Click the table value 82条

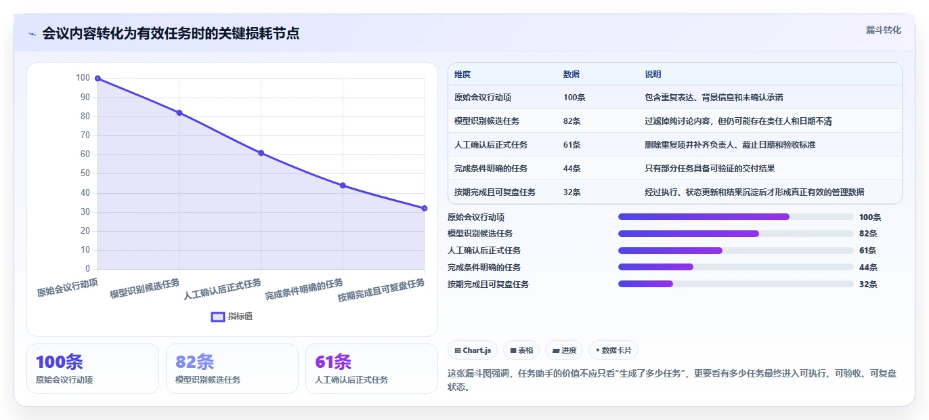(572, 121)
